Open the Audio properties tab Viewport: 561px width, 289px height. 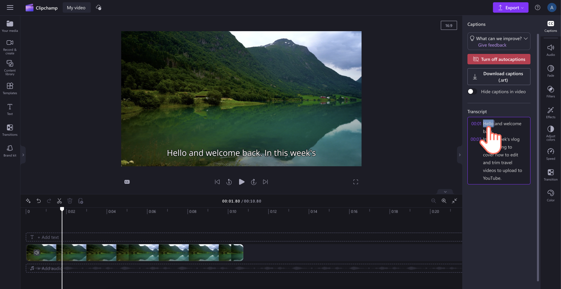point(551,50)
